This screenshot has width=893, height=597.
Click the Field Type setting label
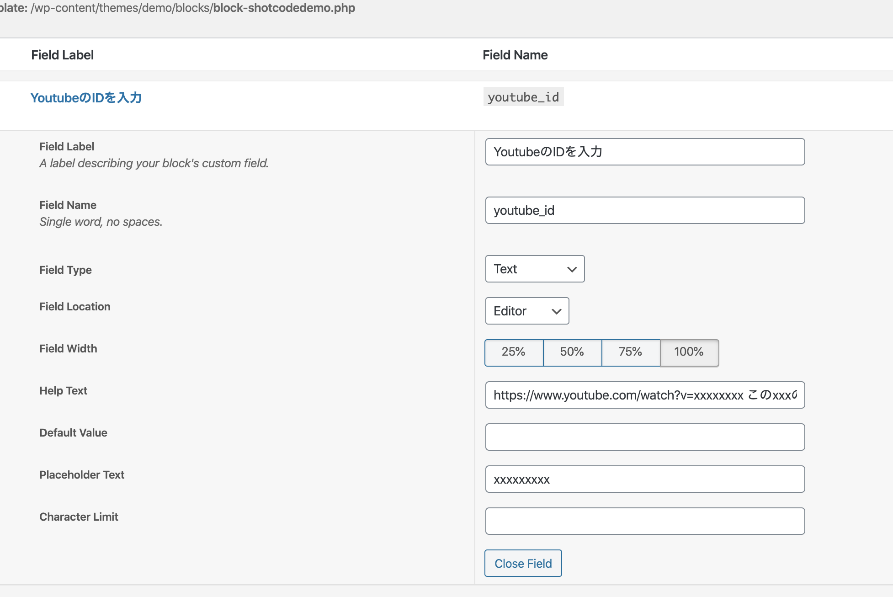pyautogui.click(x=65, y=270)
